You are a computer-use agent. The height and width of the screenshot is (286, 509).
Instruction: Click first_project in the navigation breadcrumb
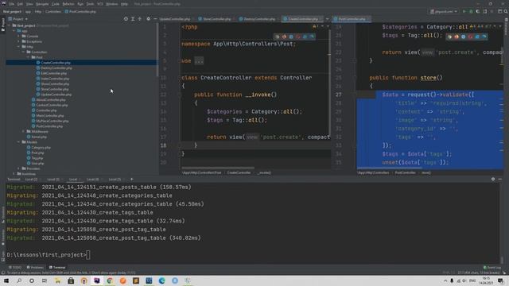[12, 11]
